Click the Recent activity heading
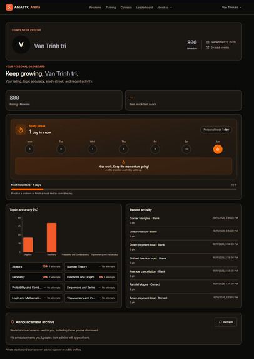Image resolution: width=254 pixels, height=359 pixels. point(141,209)
